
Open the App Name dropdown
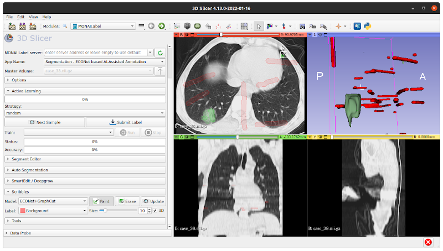(x=105, y=61)
